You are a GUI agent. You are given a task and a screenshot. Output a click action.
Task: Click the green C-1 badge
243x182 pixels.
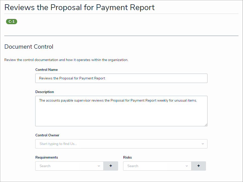pyautogui.click(x=12, y=22)
